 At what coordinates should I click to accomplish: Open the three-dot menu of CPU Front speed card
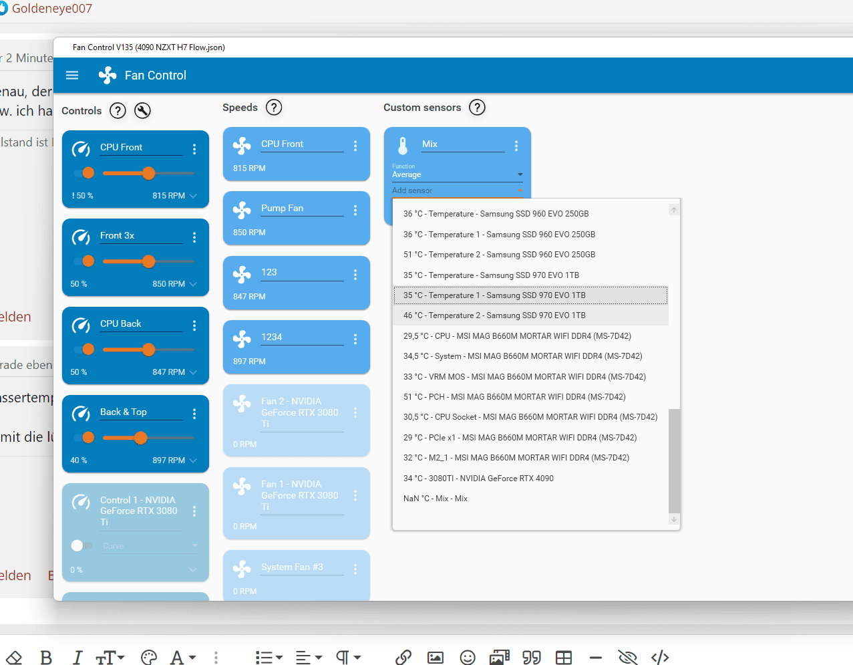(x=355, y=146)
